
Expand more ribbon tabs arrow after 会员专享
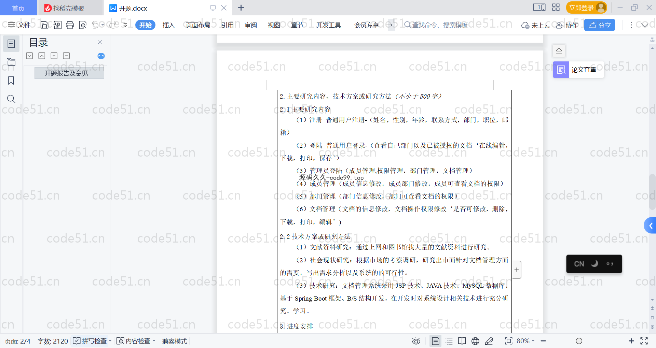tap(391, 25)
